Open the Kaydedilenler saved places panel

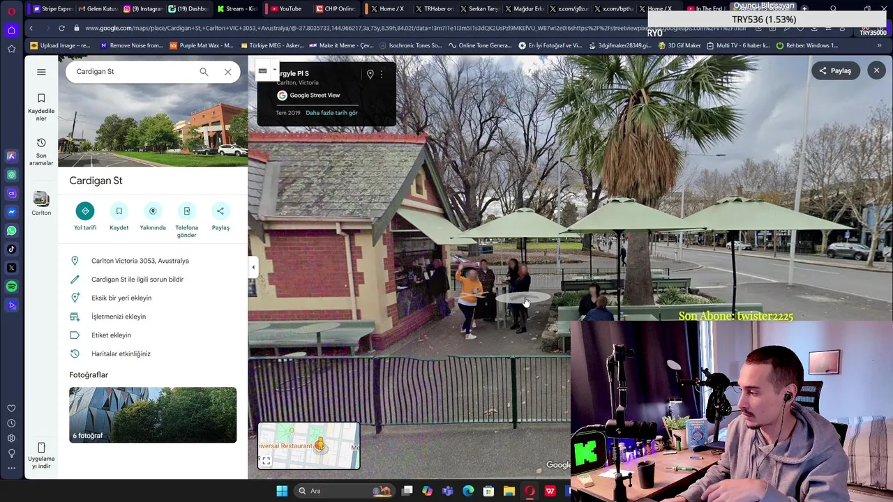click(x=41, y=106)
